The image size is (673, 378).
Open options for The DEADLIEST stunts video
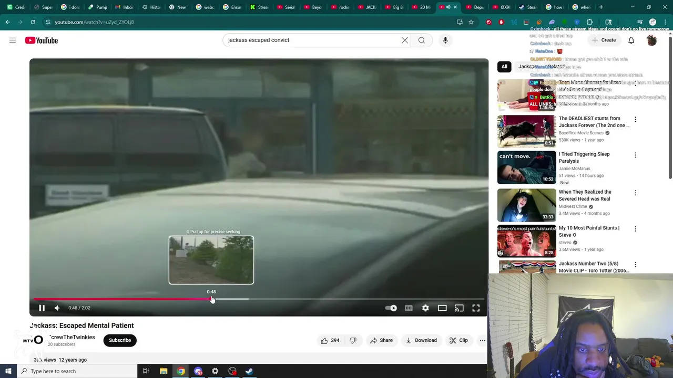click(635, 120)
